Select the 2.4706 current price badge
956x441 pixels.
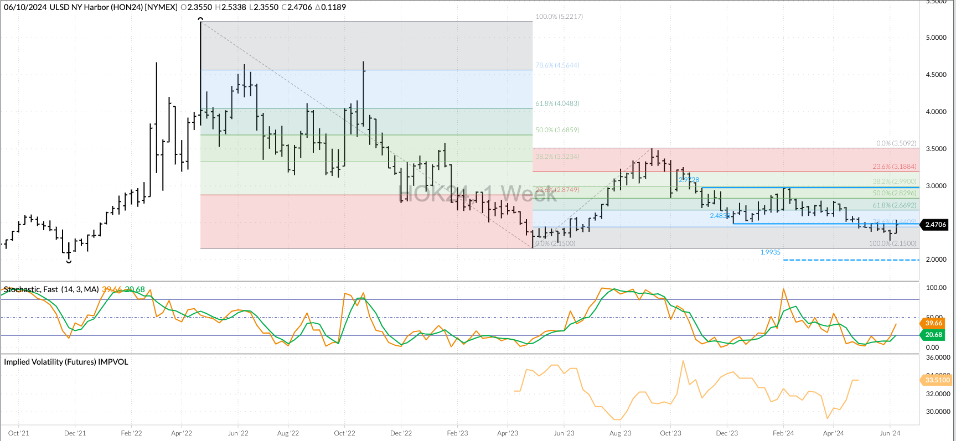(x=935, y=225)
